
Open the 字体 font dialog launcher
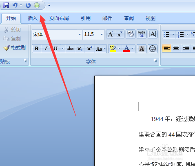pos(155,61)
